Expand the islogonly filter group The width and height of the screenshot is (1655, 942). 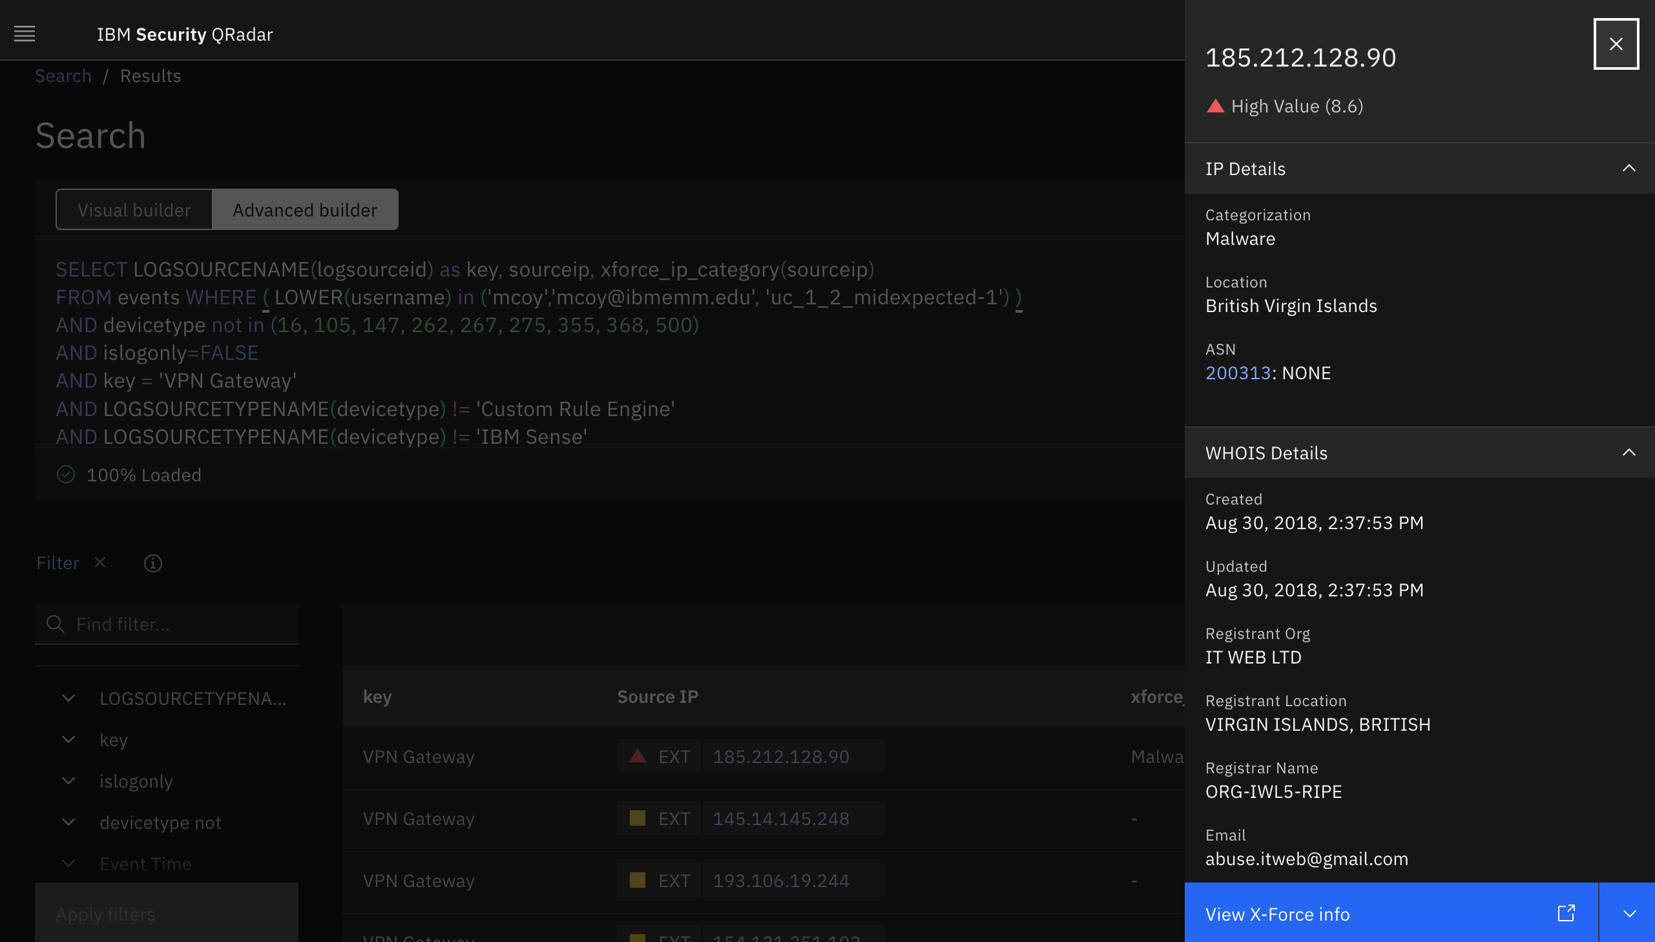click(68, 781)
